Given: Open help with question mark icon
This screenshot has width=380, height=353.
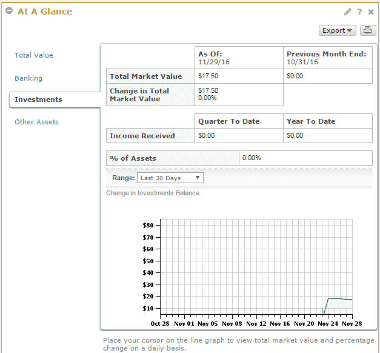Looking at the screenshot, I should (359, 12).
